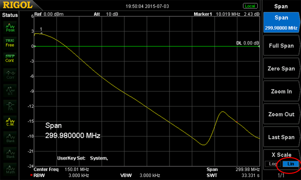Select the dimmed Corr status icon
This screenshot has height=180, width=301.
[x=10, y=74]
